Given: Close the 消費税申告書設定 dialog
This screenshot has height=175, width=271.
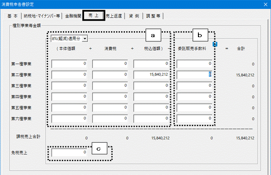Looking at the screenshot, I should [x=266, y=4].
